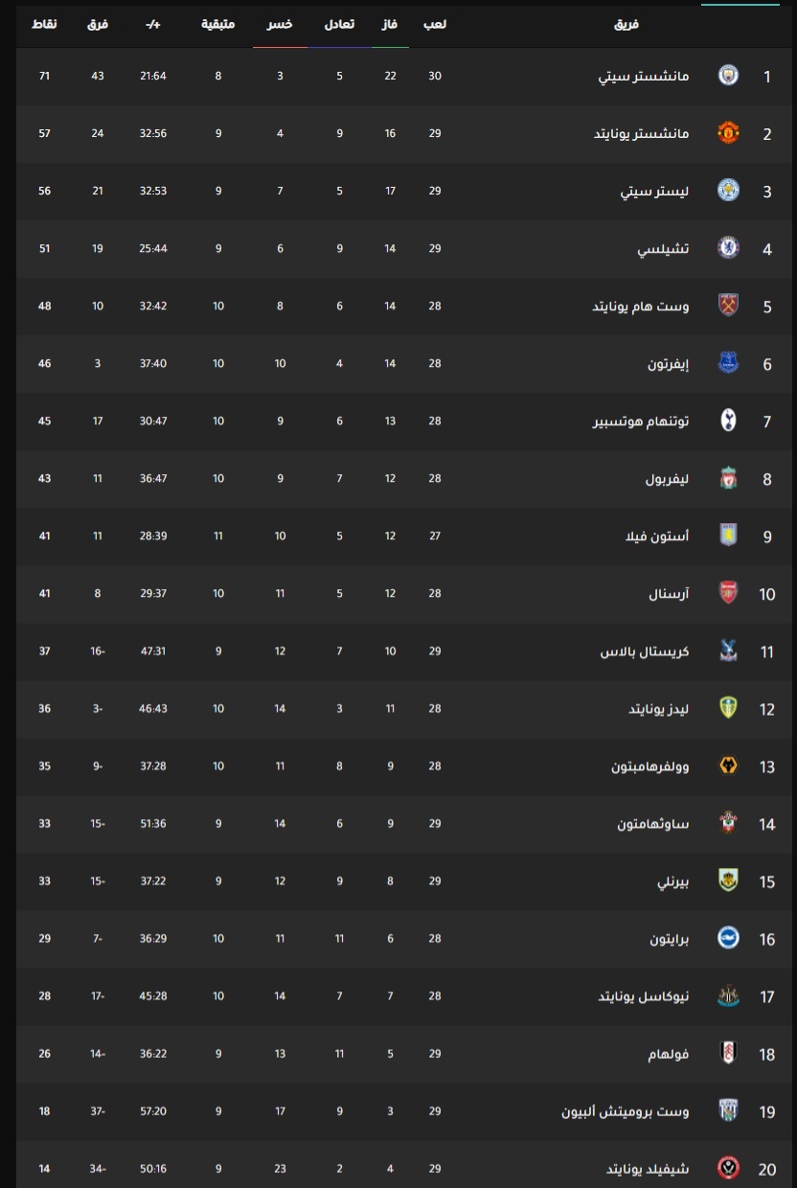Image resolution: width=797 pixels, height=1188 pixels.
Task: Click the خسر losses column header
Action: pos(280,24)
